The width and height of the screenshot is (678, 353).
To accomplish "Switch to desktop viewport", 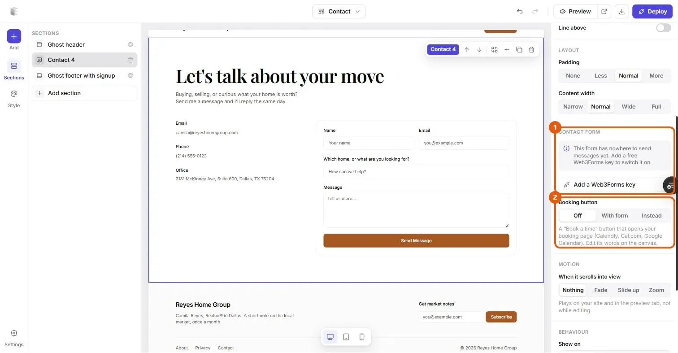I will click(x=330, y=337).
